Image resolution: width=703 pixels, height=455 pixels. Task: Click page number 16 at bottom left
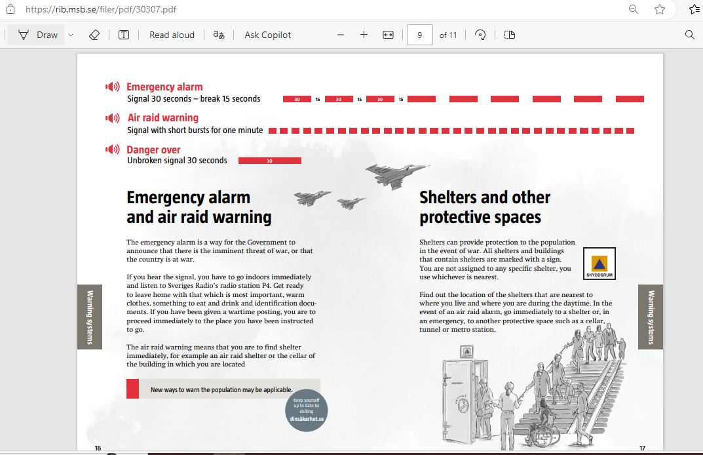(x=98, y=448)
